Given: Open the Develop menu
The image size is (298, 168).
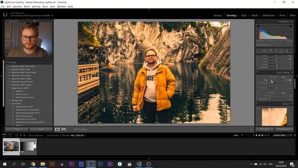Looking at the screenshot, I should pyautogui.click(x=17, y=7).
